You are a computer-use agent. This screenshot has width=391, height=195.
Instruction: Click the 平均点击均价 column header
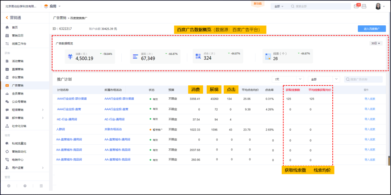coord(250,90)
